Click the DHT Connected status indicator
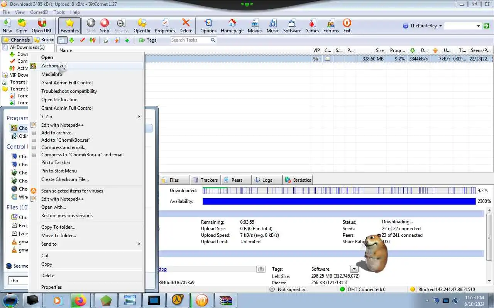 click(x=362, y=290)
